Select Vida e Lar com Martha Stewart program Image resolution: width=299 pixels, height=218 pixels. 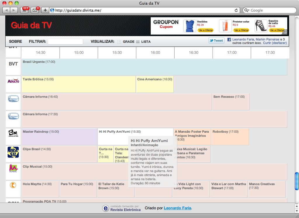click(x=229, y=189)
